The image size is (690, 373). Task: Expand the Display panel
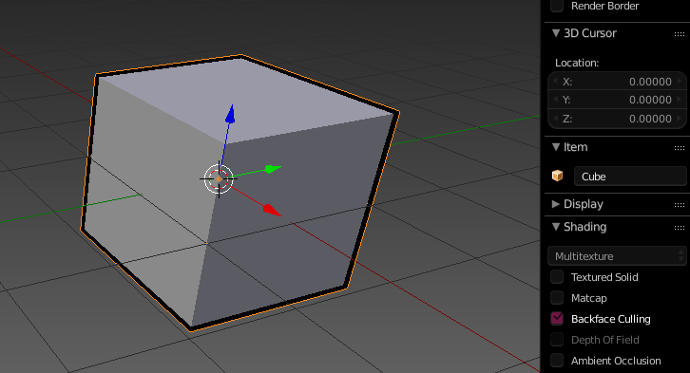[x=556, y=204]
